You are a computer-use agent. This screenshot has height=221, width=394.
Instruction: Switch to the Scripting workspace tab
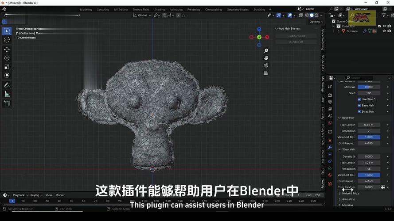coord(259,10)
